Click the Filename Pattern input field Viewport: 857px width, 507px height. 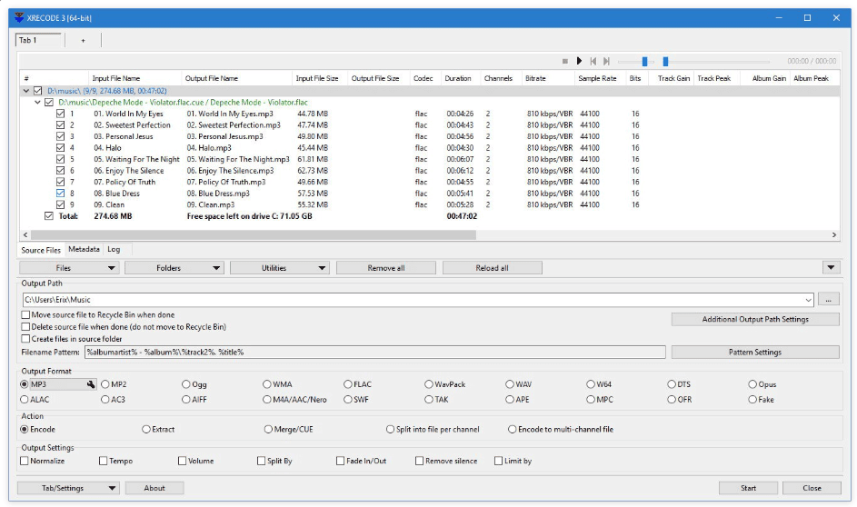(375, 352)
